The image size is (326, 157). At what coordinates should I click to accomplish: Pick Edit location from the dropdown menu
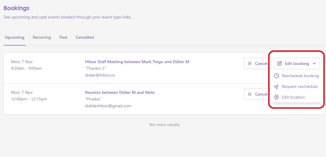(x=293, y=97)
